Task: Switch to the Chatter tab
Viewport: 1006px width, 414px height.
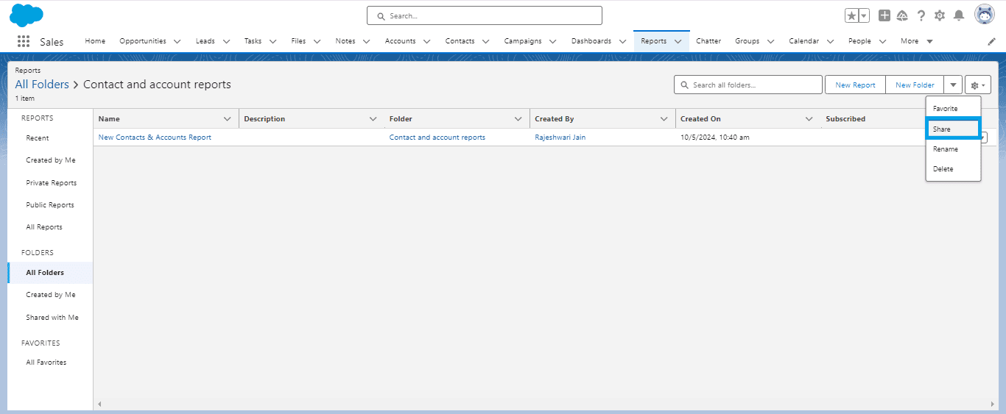Action: click(x=708, y=41)
